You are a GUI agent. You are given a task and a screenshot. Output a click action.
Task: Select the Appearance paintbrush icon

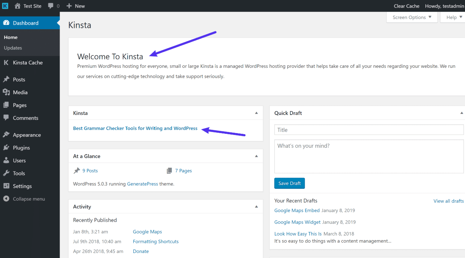pyautogui.click(x=7, y=135)
